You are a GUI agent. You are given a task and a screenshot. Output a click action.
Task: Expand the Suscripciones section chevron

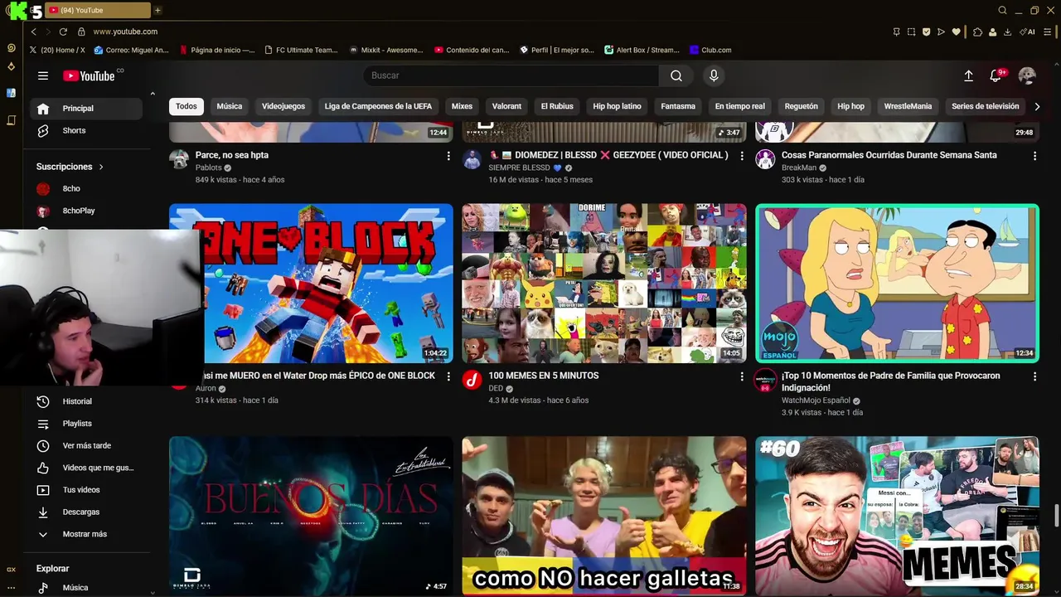coord(101,167)
